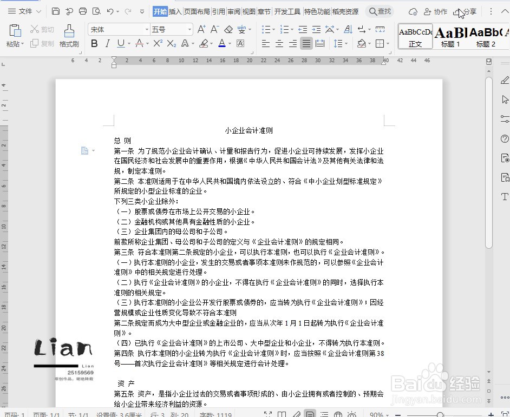510x417 pixels.
Task: Open the View (视图) tab
Action: pos(249,12)
